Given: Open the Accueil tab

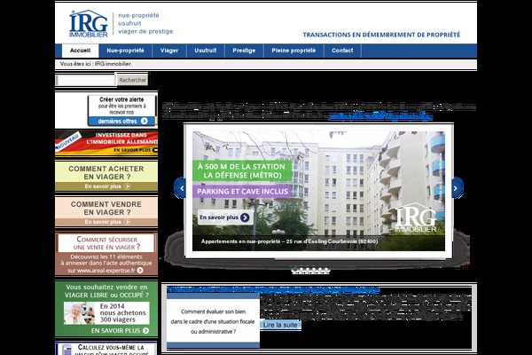Looking at the screenshot, I should [80, 51].
